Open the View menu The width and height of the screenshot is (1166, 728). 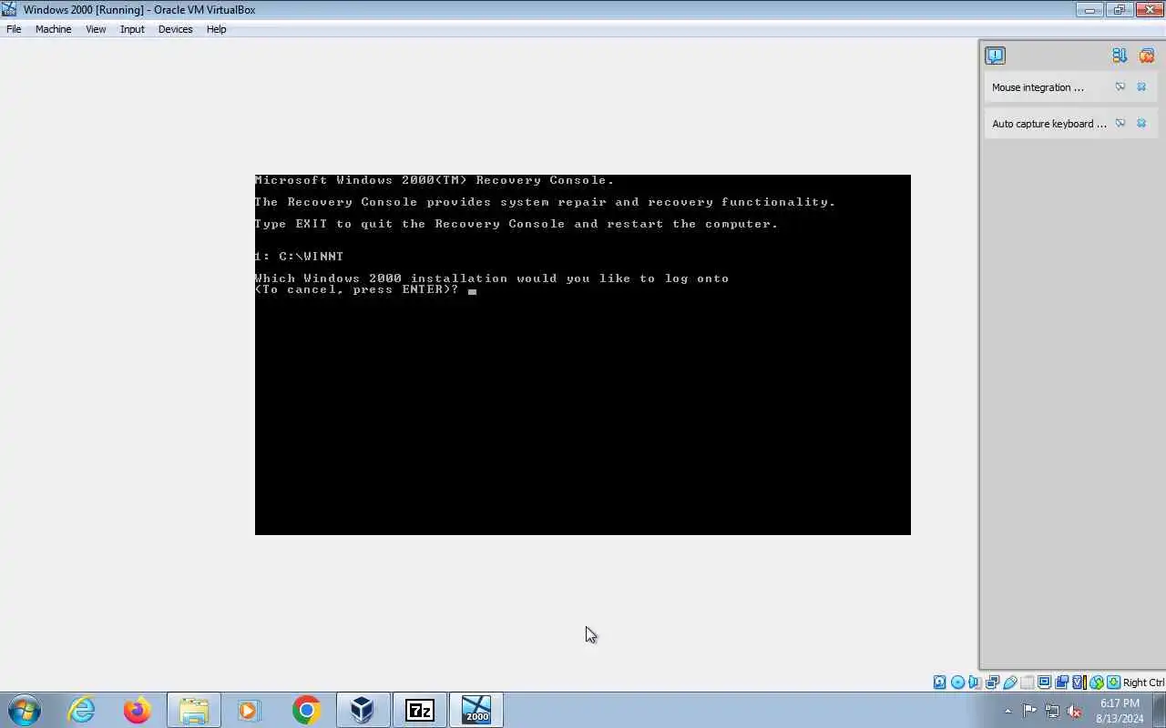click(96, 29)
